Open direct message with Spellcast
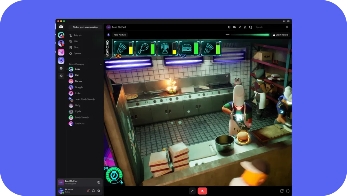 click(x=85, y=123)
